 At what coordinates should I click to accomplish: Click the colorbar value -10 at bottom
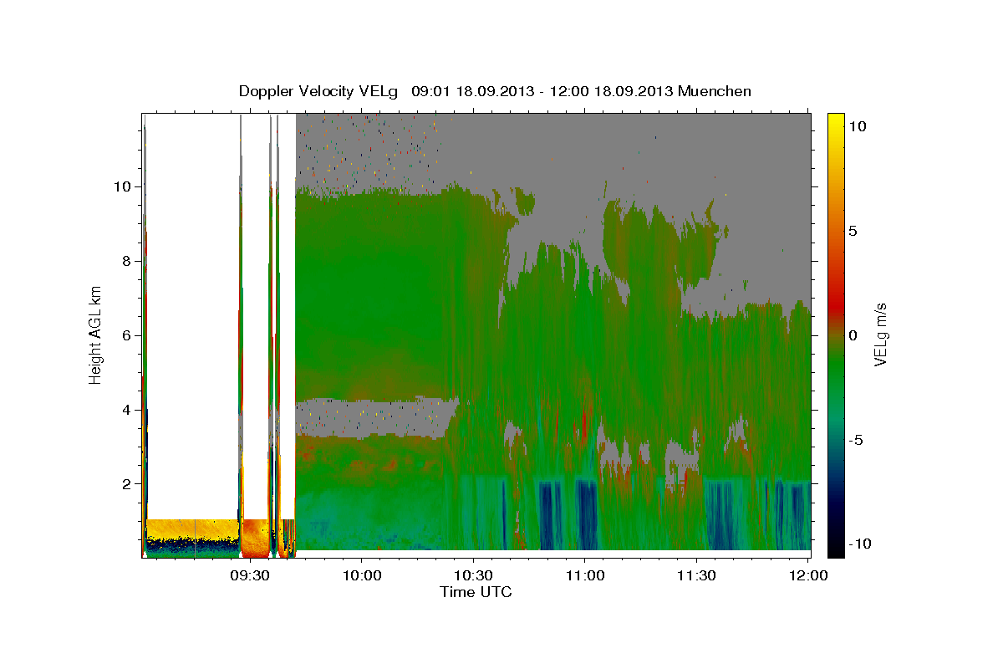coord(860,544)
